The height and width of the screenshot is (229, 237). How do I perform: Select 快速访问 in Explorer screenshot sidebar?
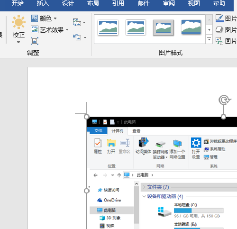pyautogui.click(x=109, y=190)
